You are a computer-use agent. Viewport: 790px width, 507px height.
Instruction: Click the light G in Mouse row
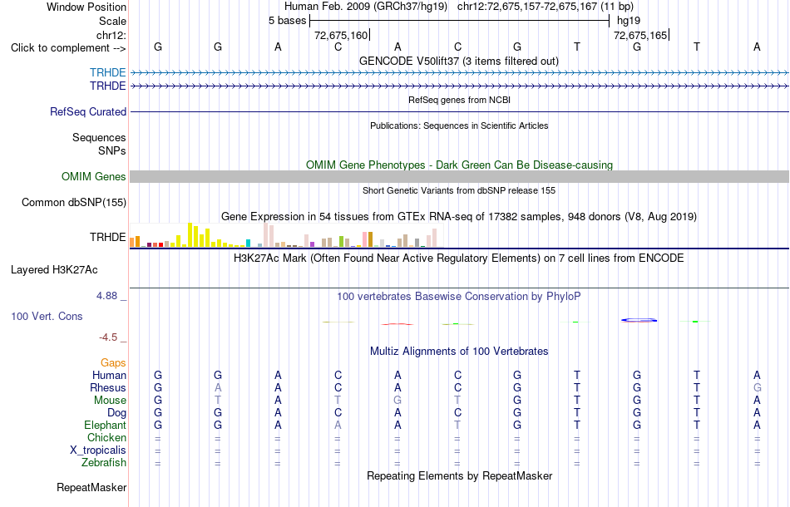click(x=397, y=401)
